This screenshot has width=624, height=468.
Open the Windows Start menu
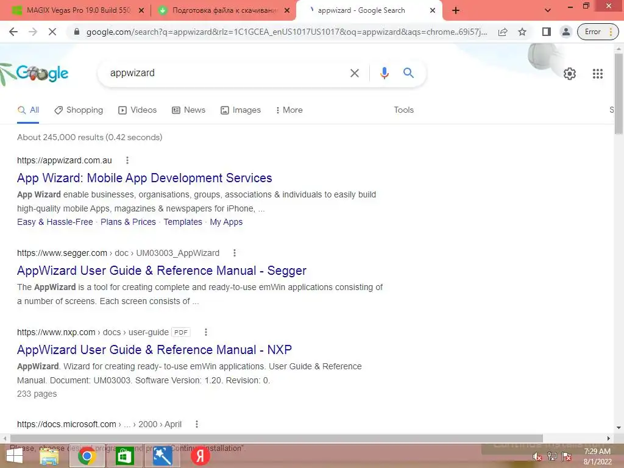coord(14,456)
